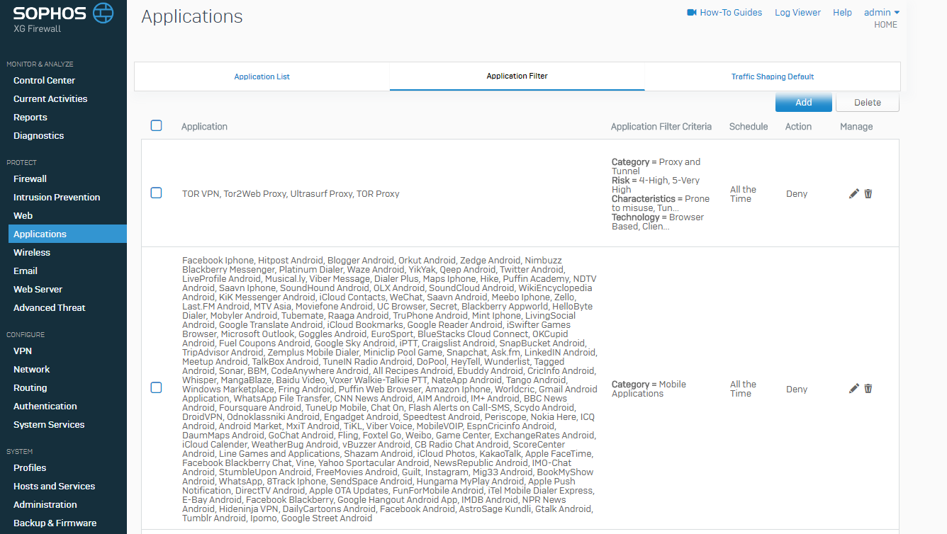This screenshot has height=534, width=947.
Task: Open the Help link
Action: pyautogui.click(x=842, y=13)
